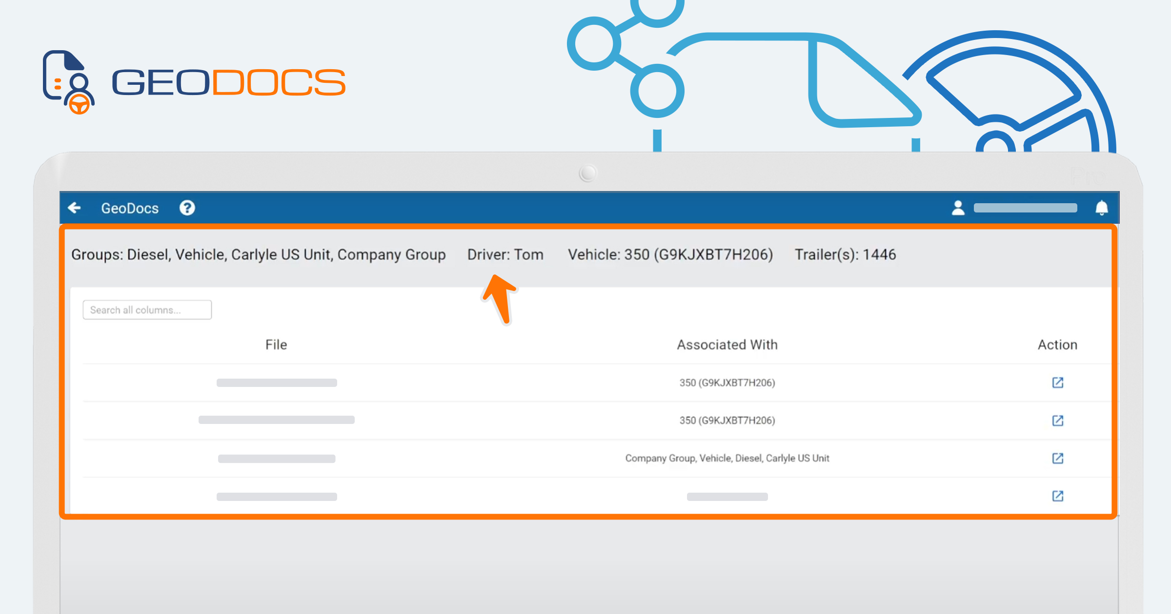Viewport: 1171px width, 614px height.
Task: Click the Search all columns field
Action: [x=147, y=310]
